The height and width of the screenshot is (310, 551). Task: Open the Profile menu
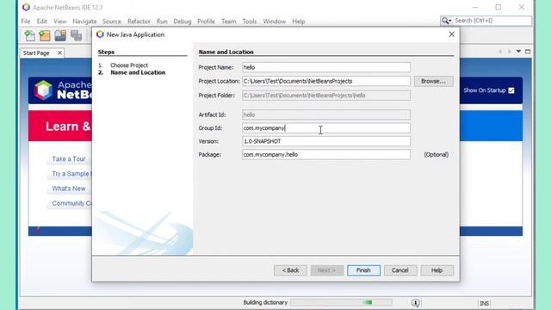[206, 22]
